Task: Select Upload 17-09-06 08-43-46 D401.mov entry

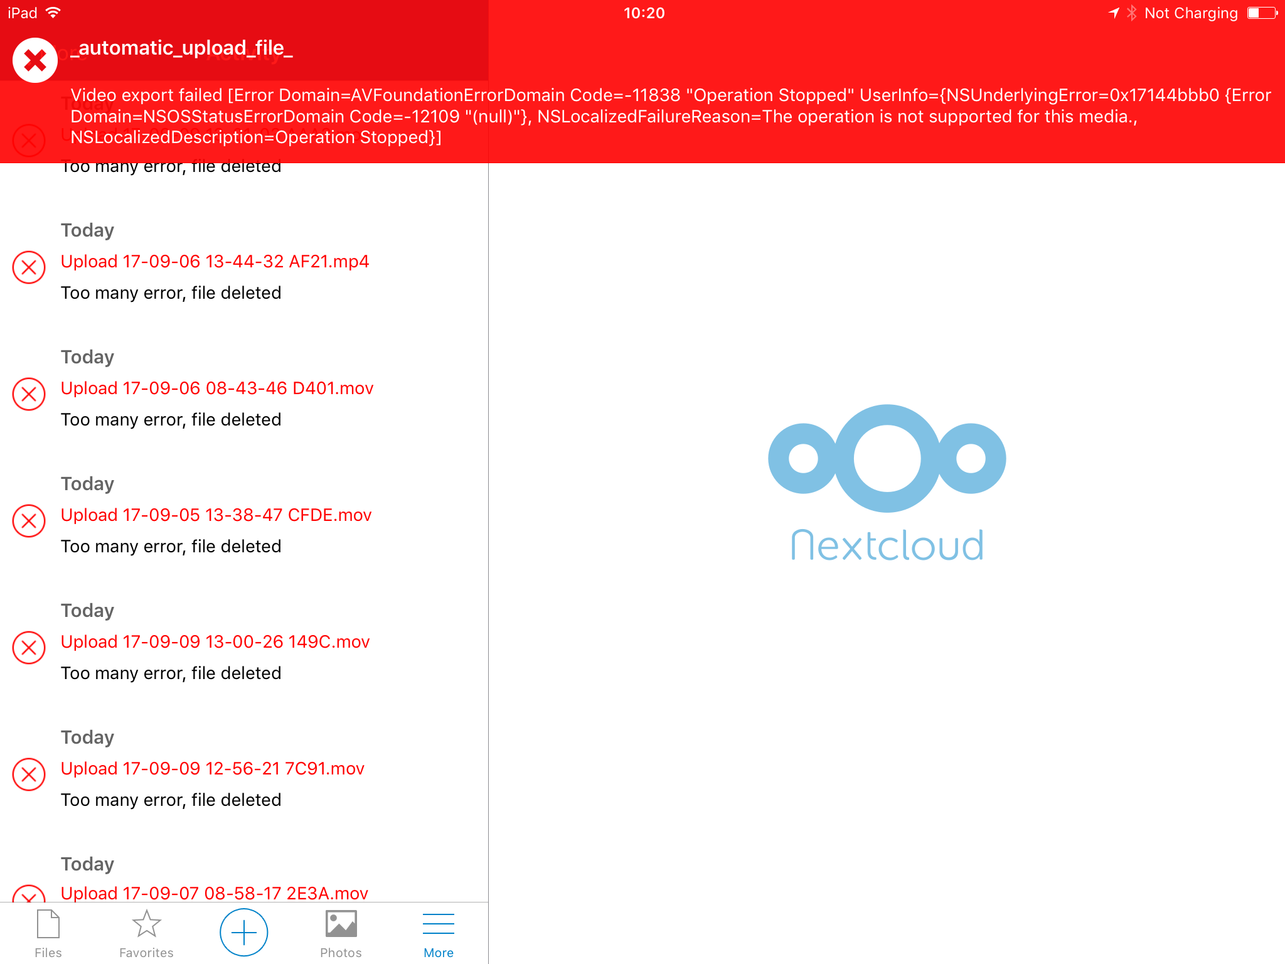Action: point(217,388)
